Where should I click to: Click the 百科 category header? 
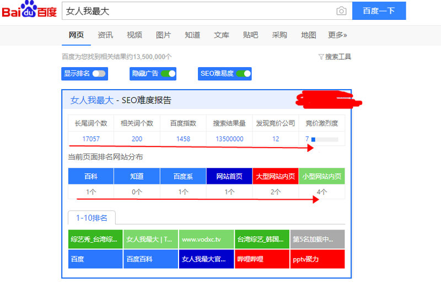tap(91, 176)
